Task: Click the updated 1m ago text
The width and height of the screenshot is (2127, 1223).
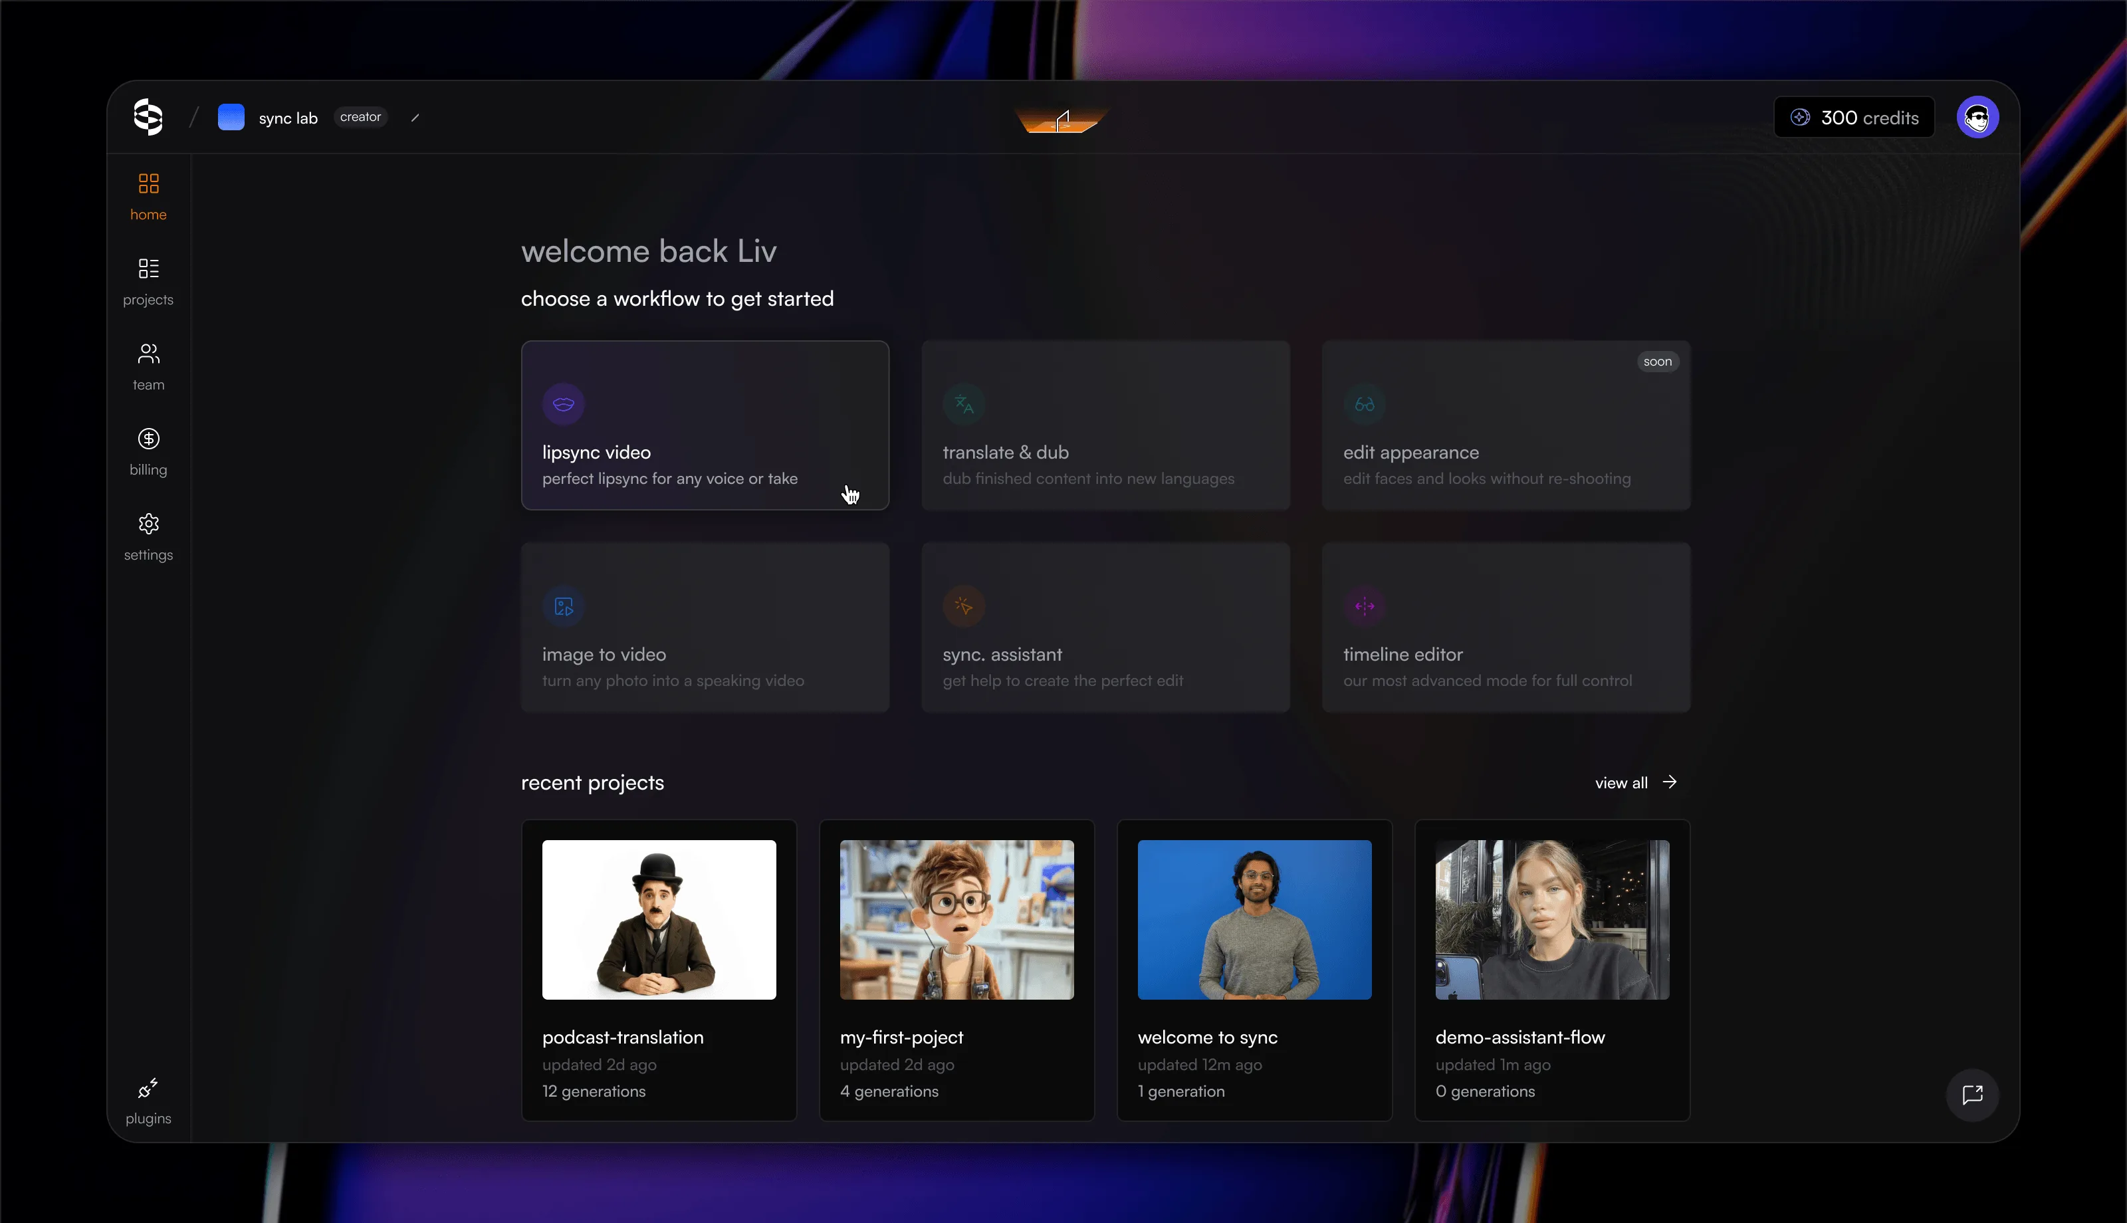Action: point(1493,1065)
